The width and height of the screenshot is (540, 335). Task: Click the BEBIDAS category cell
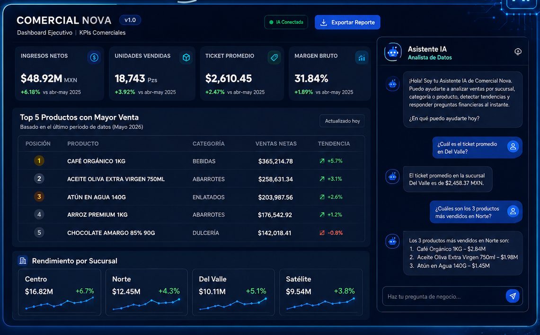point(204,161)
